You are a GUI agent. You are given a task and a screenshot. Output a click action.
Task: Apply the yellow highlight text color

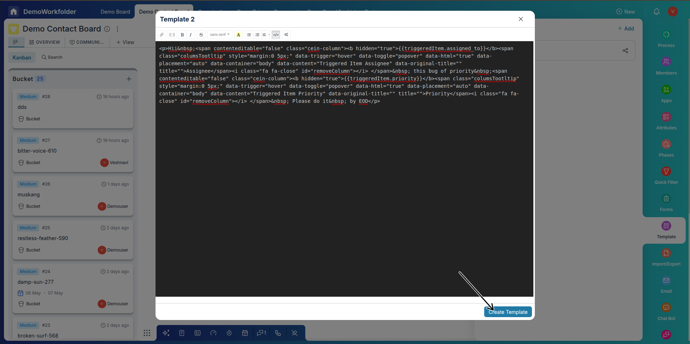[x=239, y=35]
